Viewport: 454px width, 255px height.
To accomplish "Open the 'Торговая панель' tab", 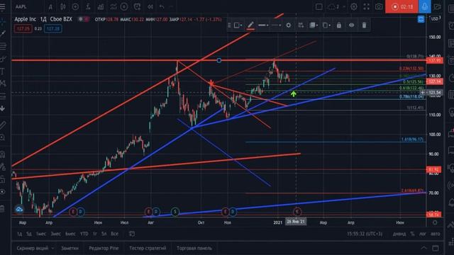I will (194, 249).
